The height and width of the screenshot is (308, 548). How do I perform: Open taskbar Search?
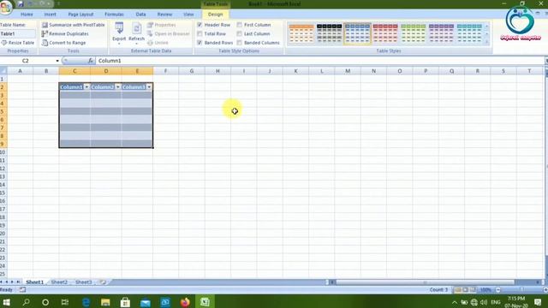point(26,302)
